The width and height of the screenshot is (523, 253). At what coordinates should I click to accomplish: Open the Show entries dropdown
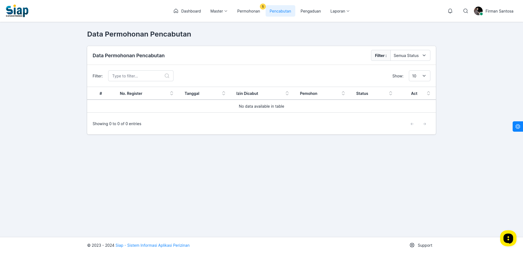pos(419,76)
